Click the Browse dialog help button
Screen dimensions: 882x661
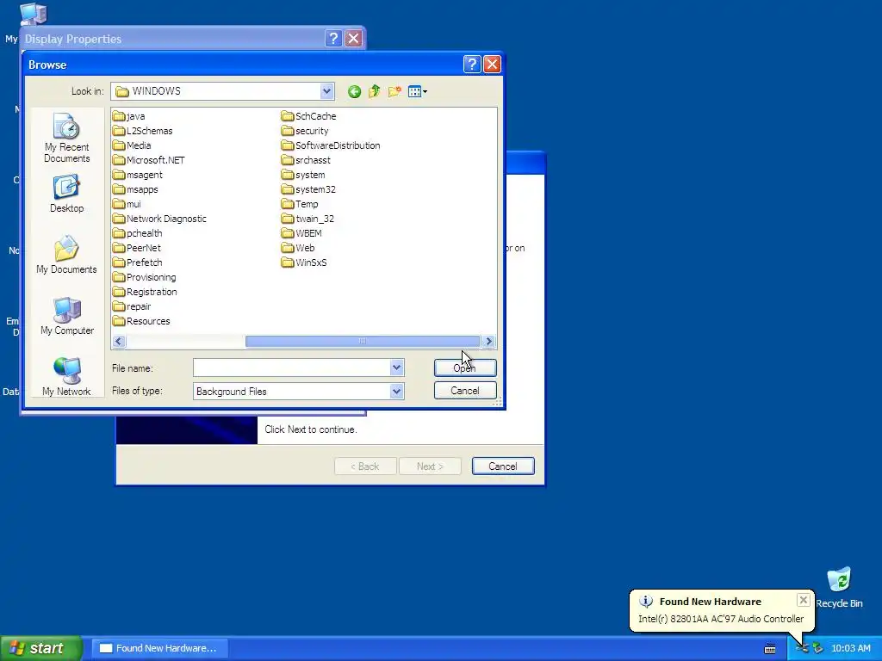click(x=472, y=65)
